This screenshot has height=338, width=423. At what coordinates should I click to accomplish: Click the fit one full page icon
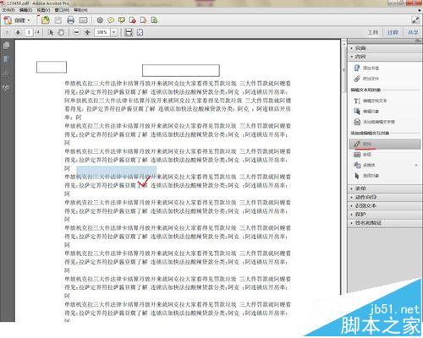tap(140, 32)
